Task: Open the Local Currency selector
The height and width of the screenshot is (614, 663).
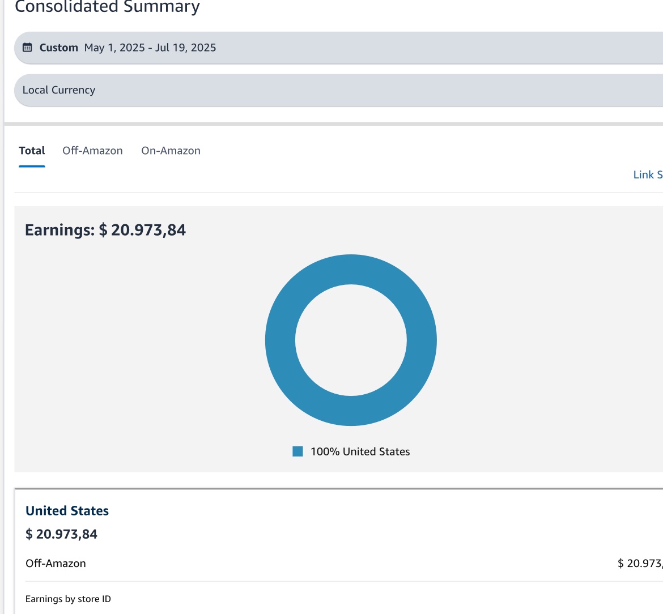Action: 338,90
